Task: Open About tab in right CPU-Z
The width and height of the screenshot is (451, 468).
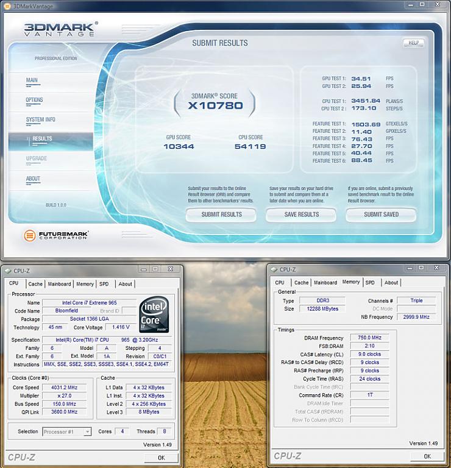Action: coord(391,282)
